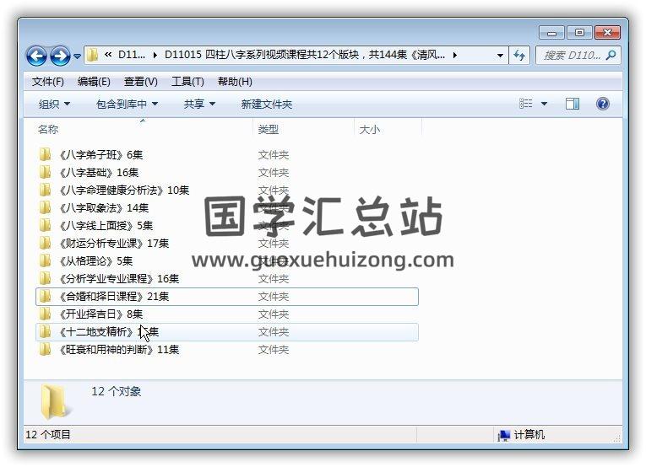Click the folder icon of 《十二地支精析》

tap(45, 331)
